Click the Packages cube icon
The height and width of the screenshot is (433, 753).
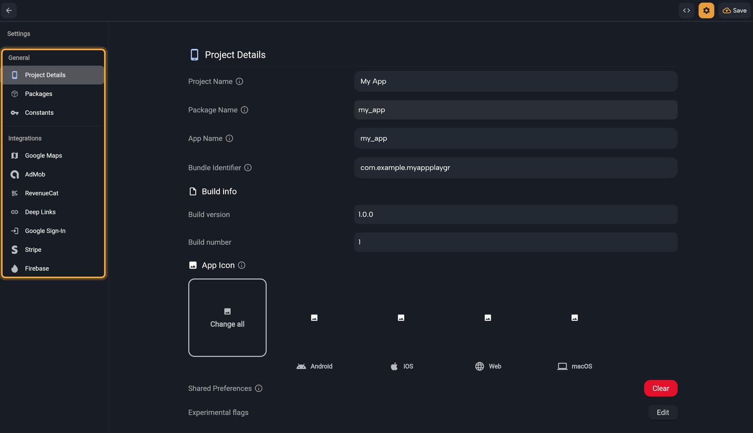(x=15, y=94)
